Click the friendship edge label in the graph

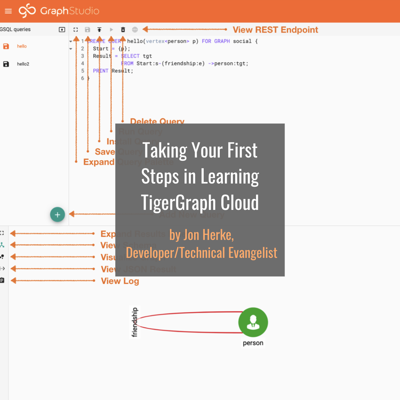point(134,322)
